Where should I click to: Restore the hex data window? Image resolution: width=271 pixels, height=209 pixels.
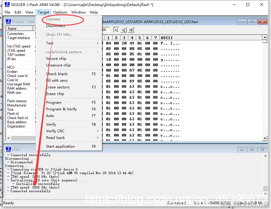tap(252, 22)
